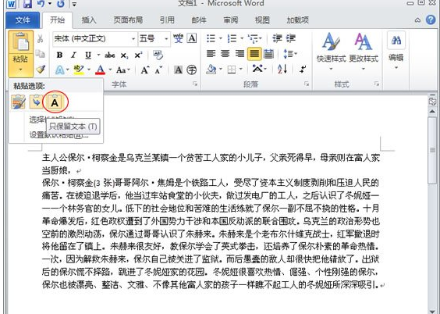Screen dimensions: 440x314
Task: Open the font name combo box 宋体
Action: [x=94, y=38]
